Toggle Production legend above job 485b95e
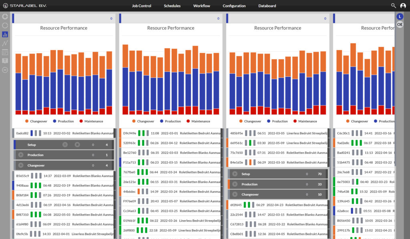The height and width of the screenshot is (239, 410). 277,121
